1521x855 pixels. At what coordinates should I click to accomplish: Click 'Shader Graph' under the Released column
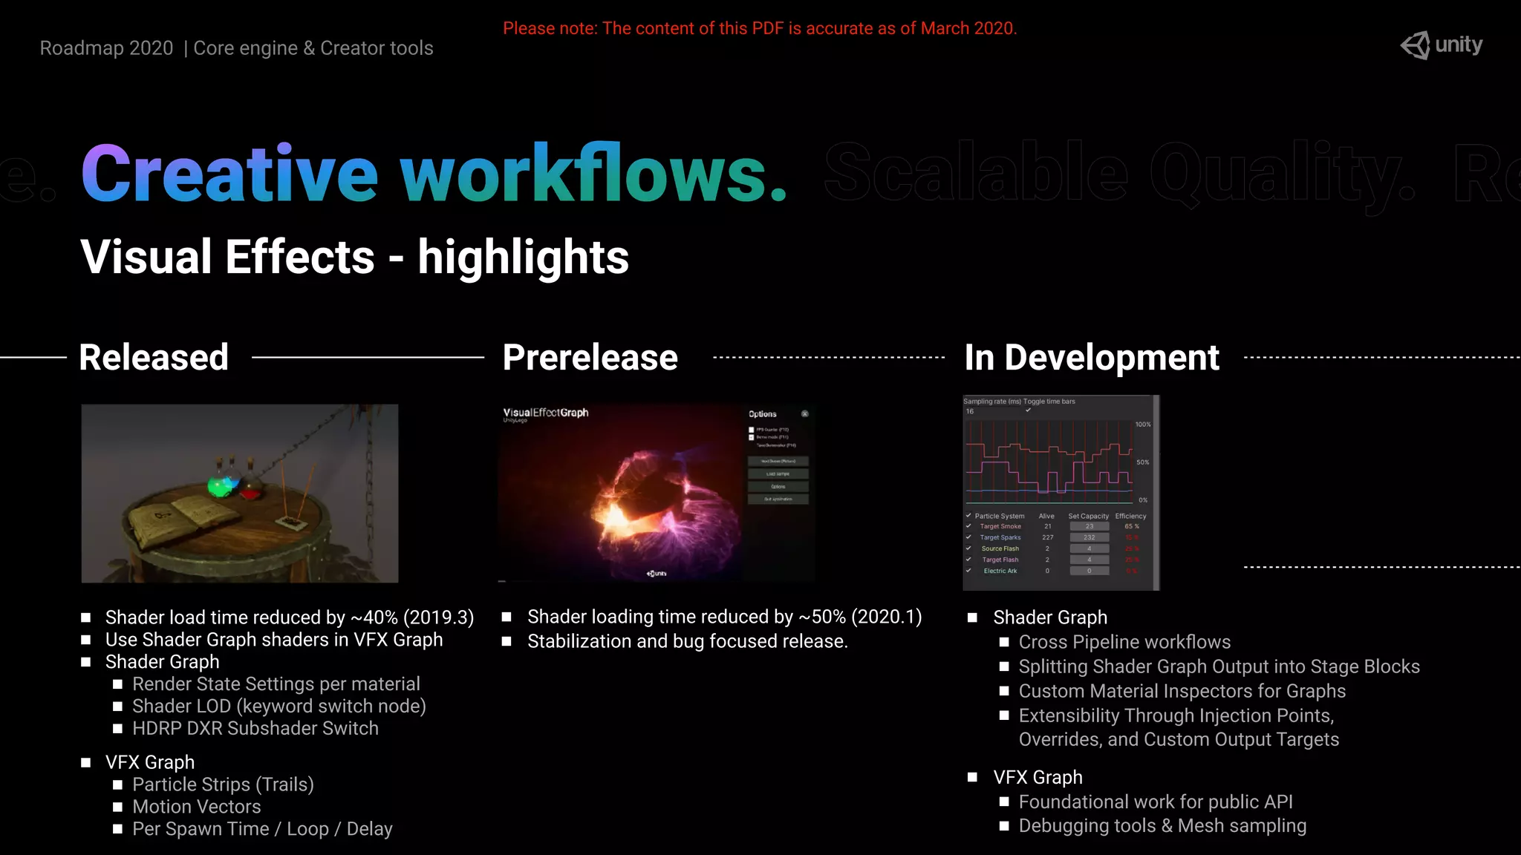tap(163, 662)
